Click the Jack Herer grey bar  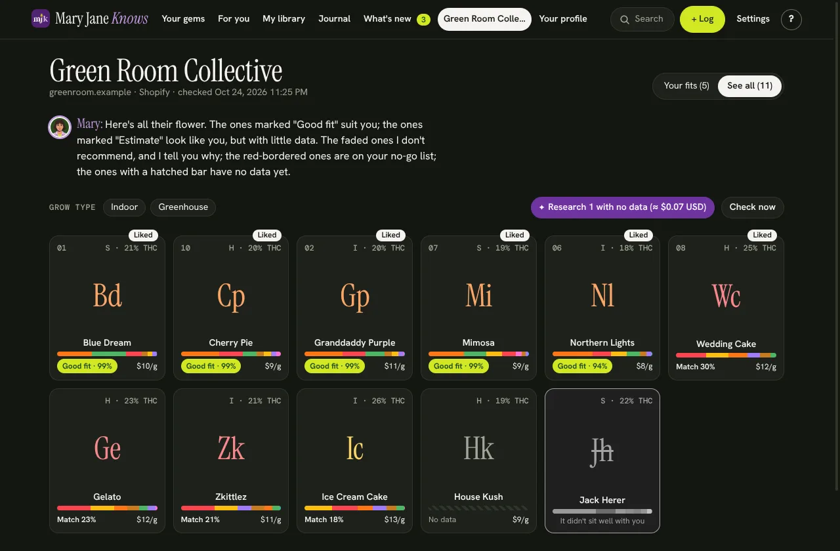pyautogui.click(x=602, y=511)
